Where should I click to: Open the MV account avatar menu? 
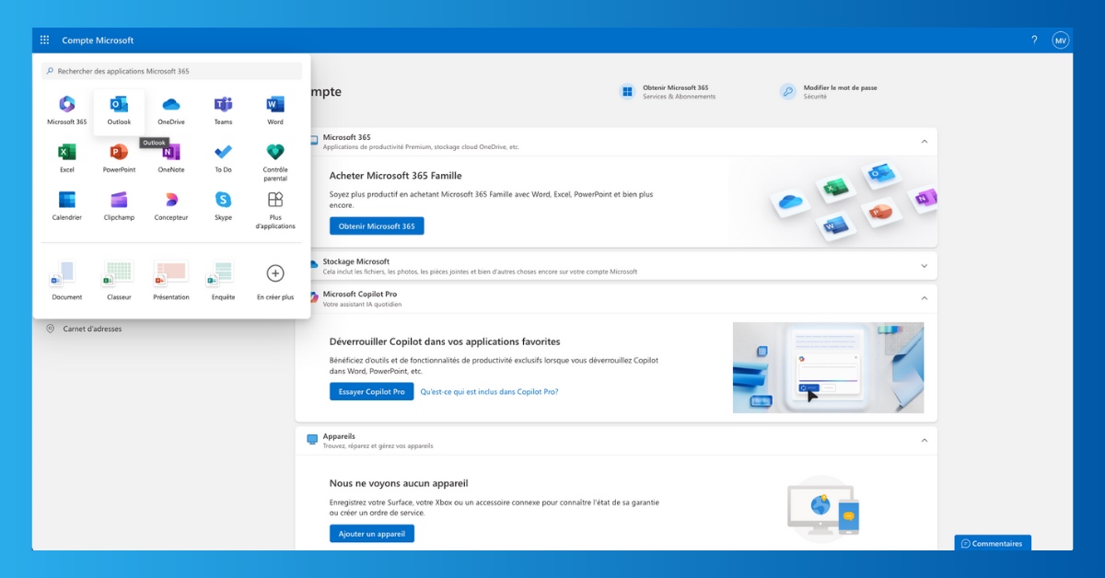tap(1060, 40)
